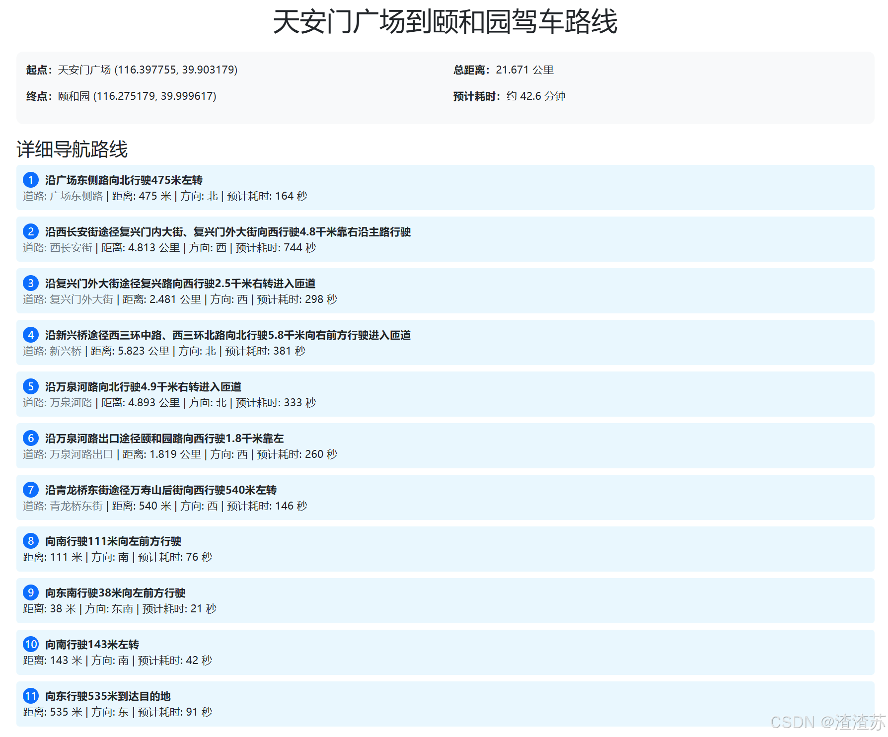Click the step 9 number badge

tap(31, 592)
